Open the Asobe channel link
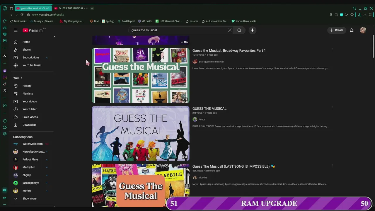 (202, 120)
